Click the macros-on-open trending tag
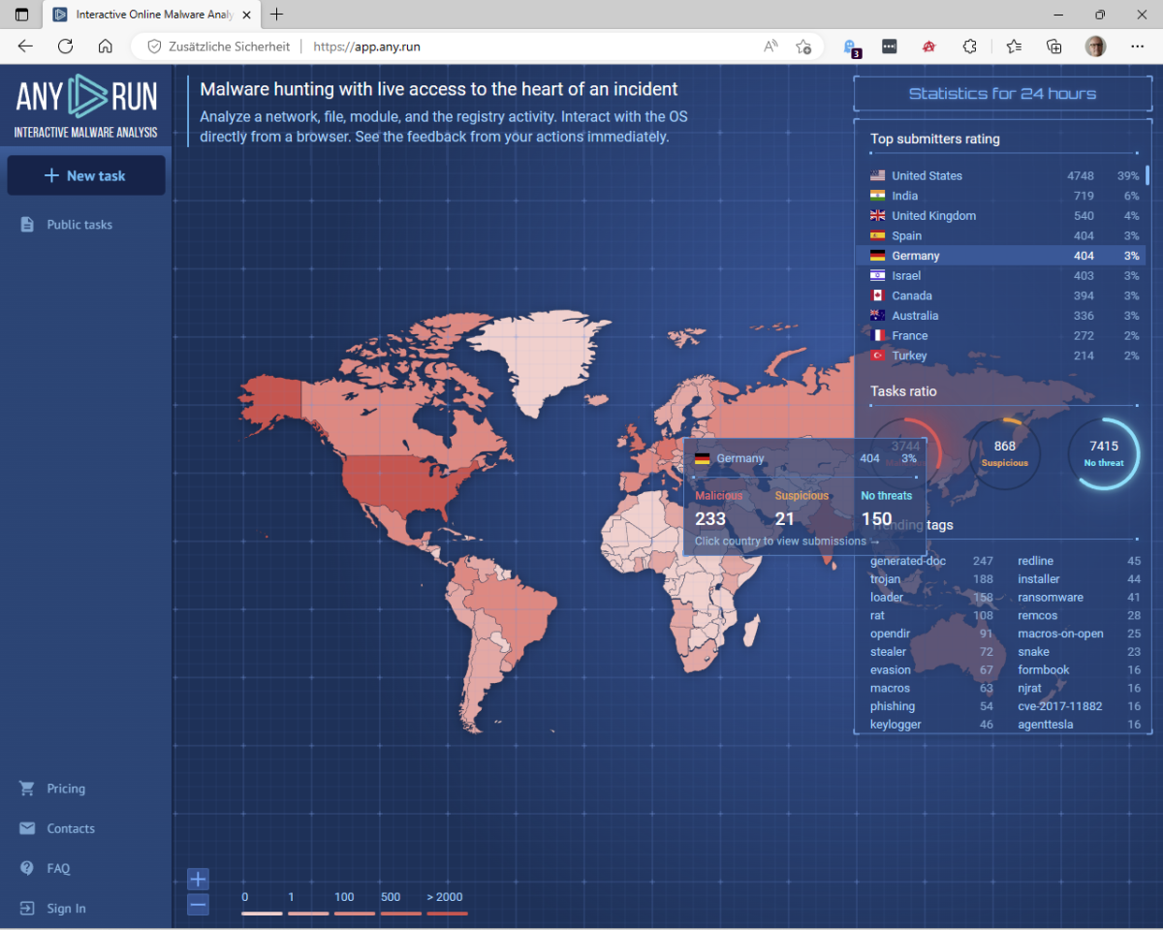 coord(1060,634)
